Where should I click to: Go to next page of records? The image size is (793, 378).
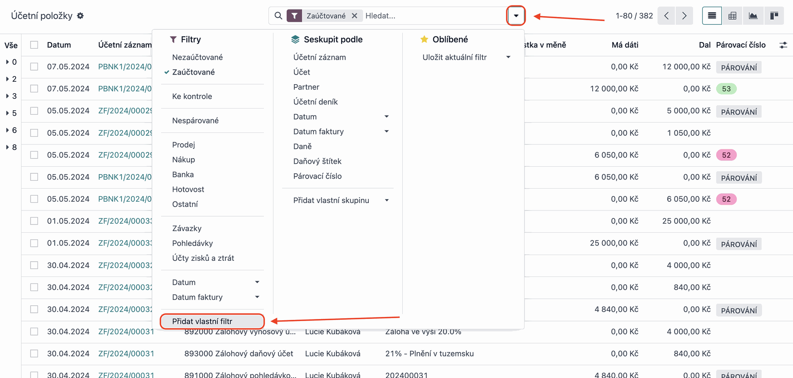pyautogui.click(x=684, y=16)
